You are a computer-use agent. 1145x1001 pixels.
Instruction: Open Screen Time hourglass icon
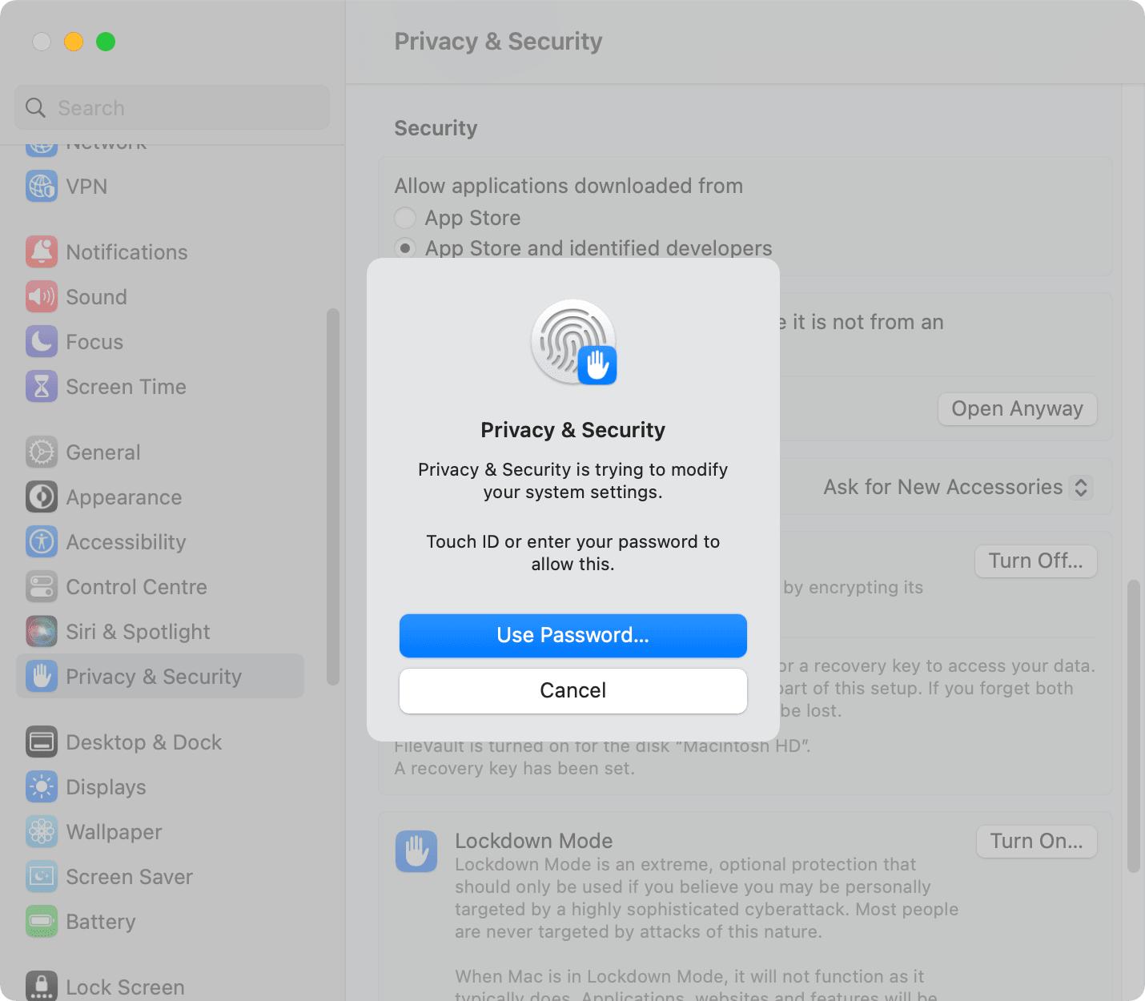[x=41, y=386]
